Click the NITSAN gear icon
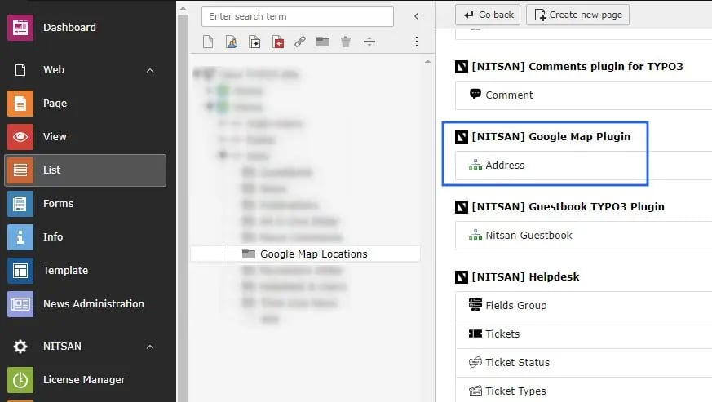 click(20, 347)
